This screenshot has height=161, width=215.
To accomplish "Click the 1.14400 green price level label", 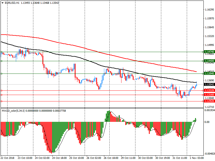I will coord(209,61).
